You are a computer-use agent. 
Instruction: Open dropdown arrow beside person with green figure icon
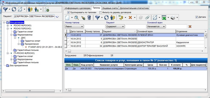(x=41, y=9)
